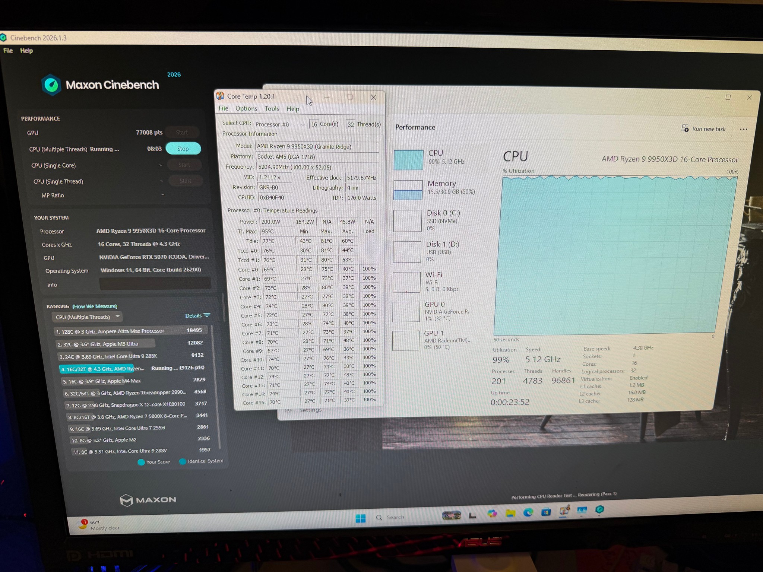This screenshot has height=572, width=763.
Task: Click Start beside CPU (Single Core)
Action: (184, 165)
